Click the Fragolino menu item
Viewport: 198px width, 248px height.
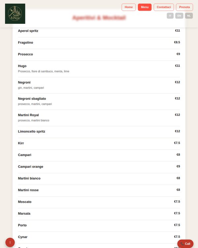coord(99,43)
